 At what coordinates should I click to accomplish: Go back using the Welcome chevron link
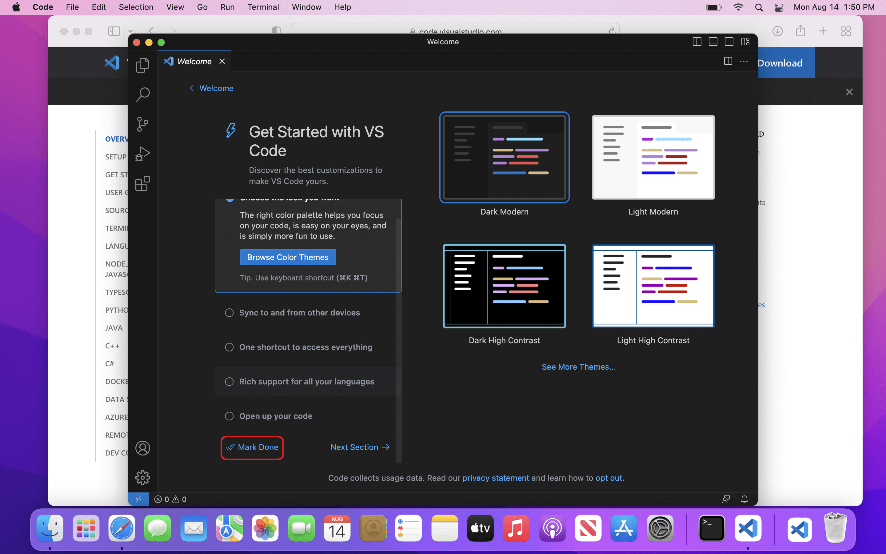(212, 88)
